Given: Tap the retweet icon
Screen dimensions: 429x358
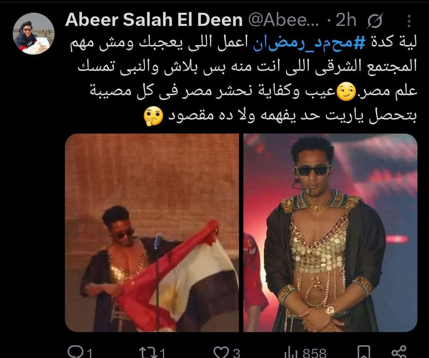Looking at the screenshot, I should [x=148, y=352].
